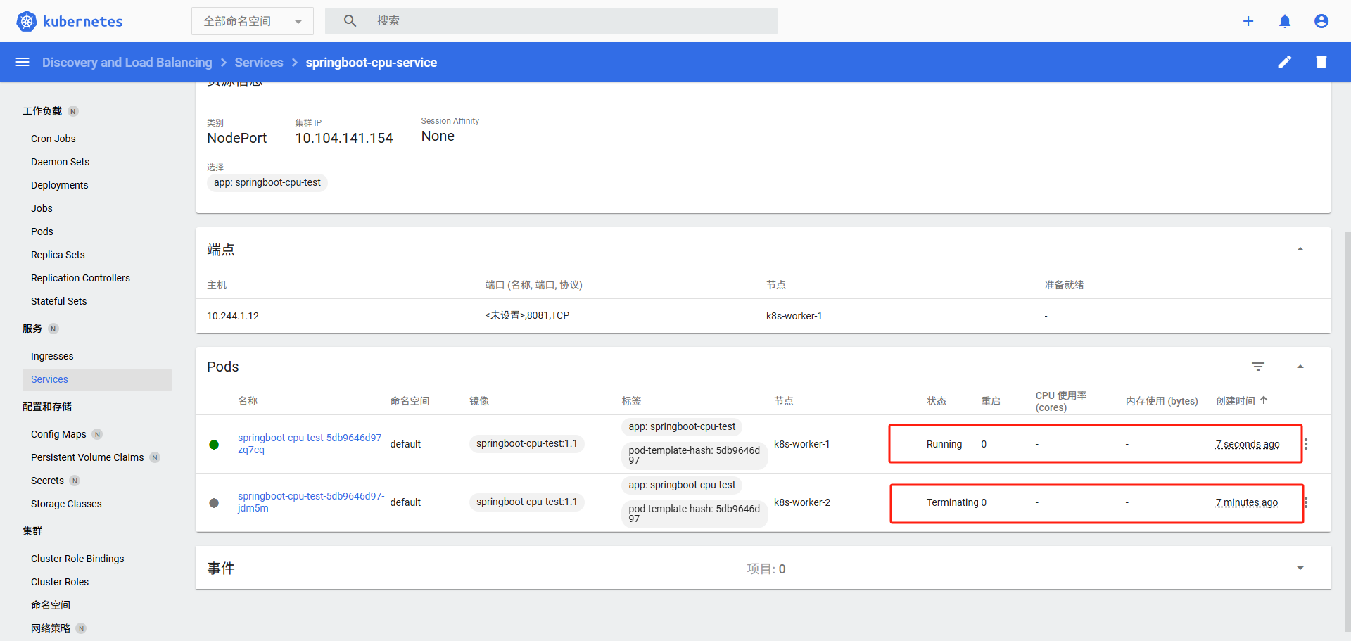Click the 工作负载 section header
The image size is (1351, 641).
tap(42, 111)
